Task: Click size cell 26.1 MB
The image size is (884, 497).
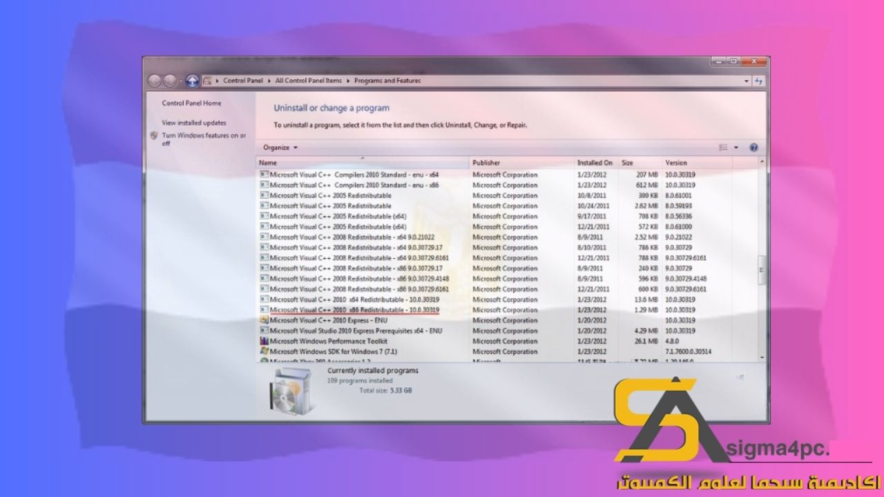Action: point(646,341)
